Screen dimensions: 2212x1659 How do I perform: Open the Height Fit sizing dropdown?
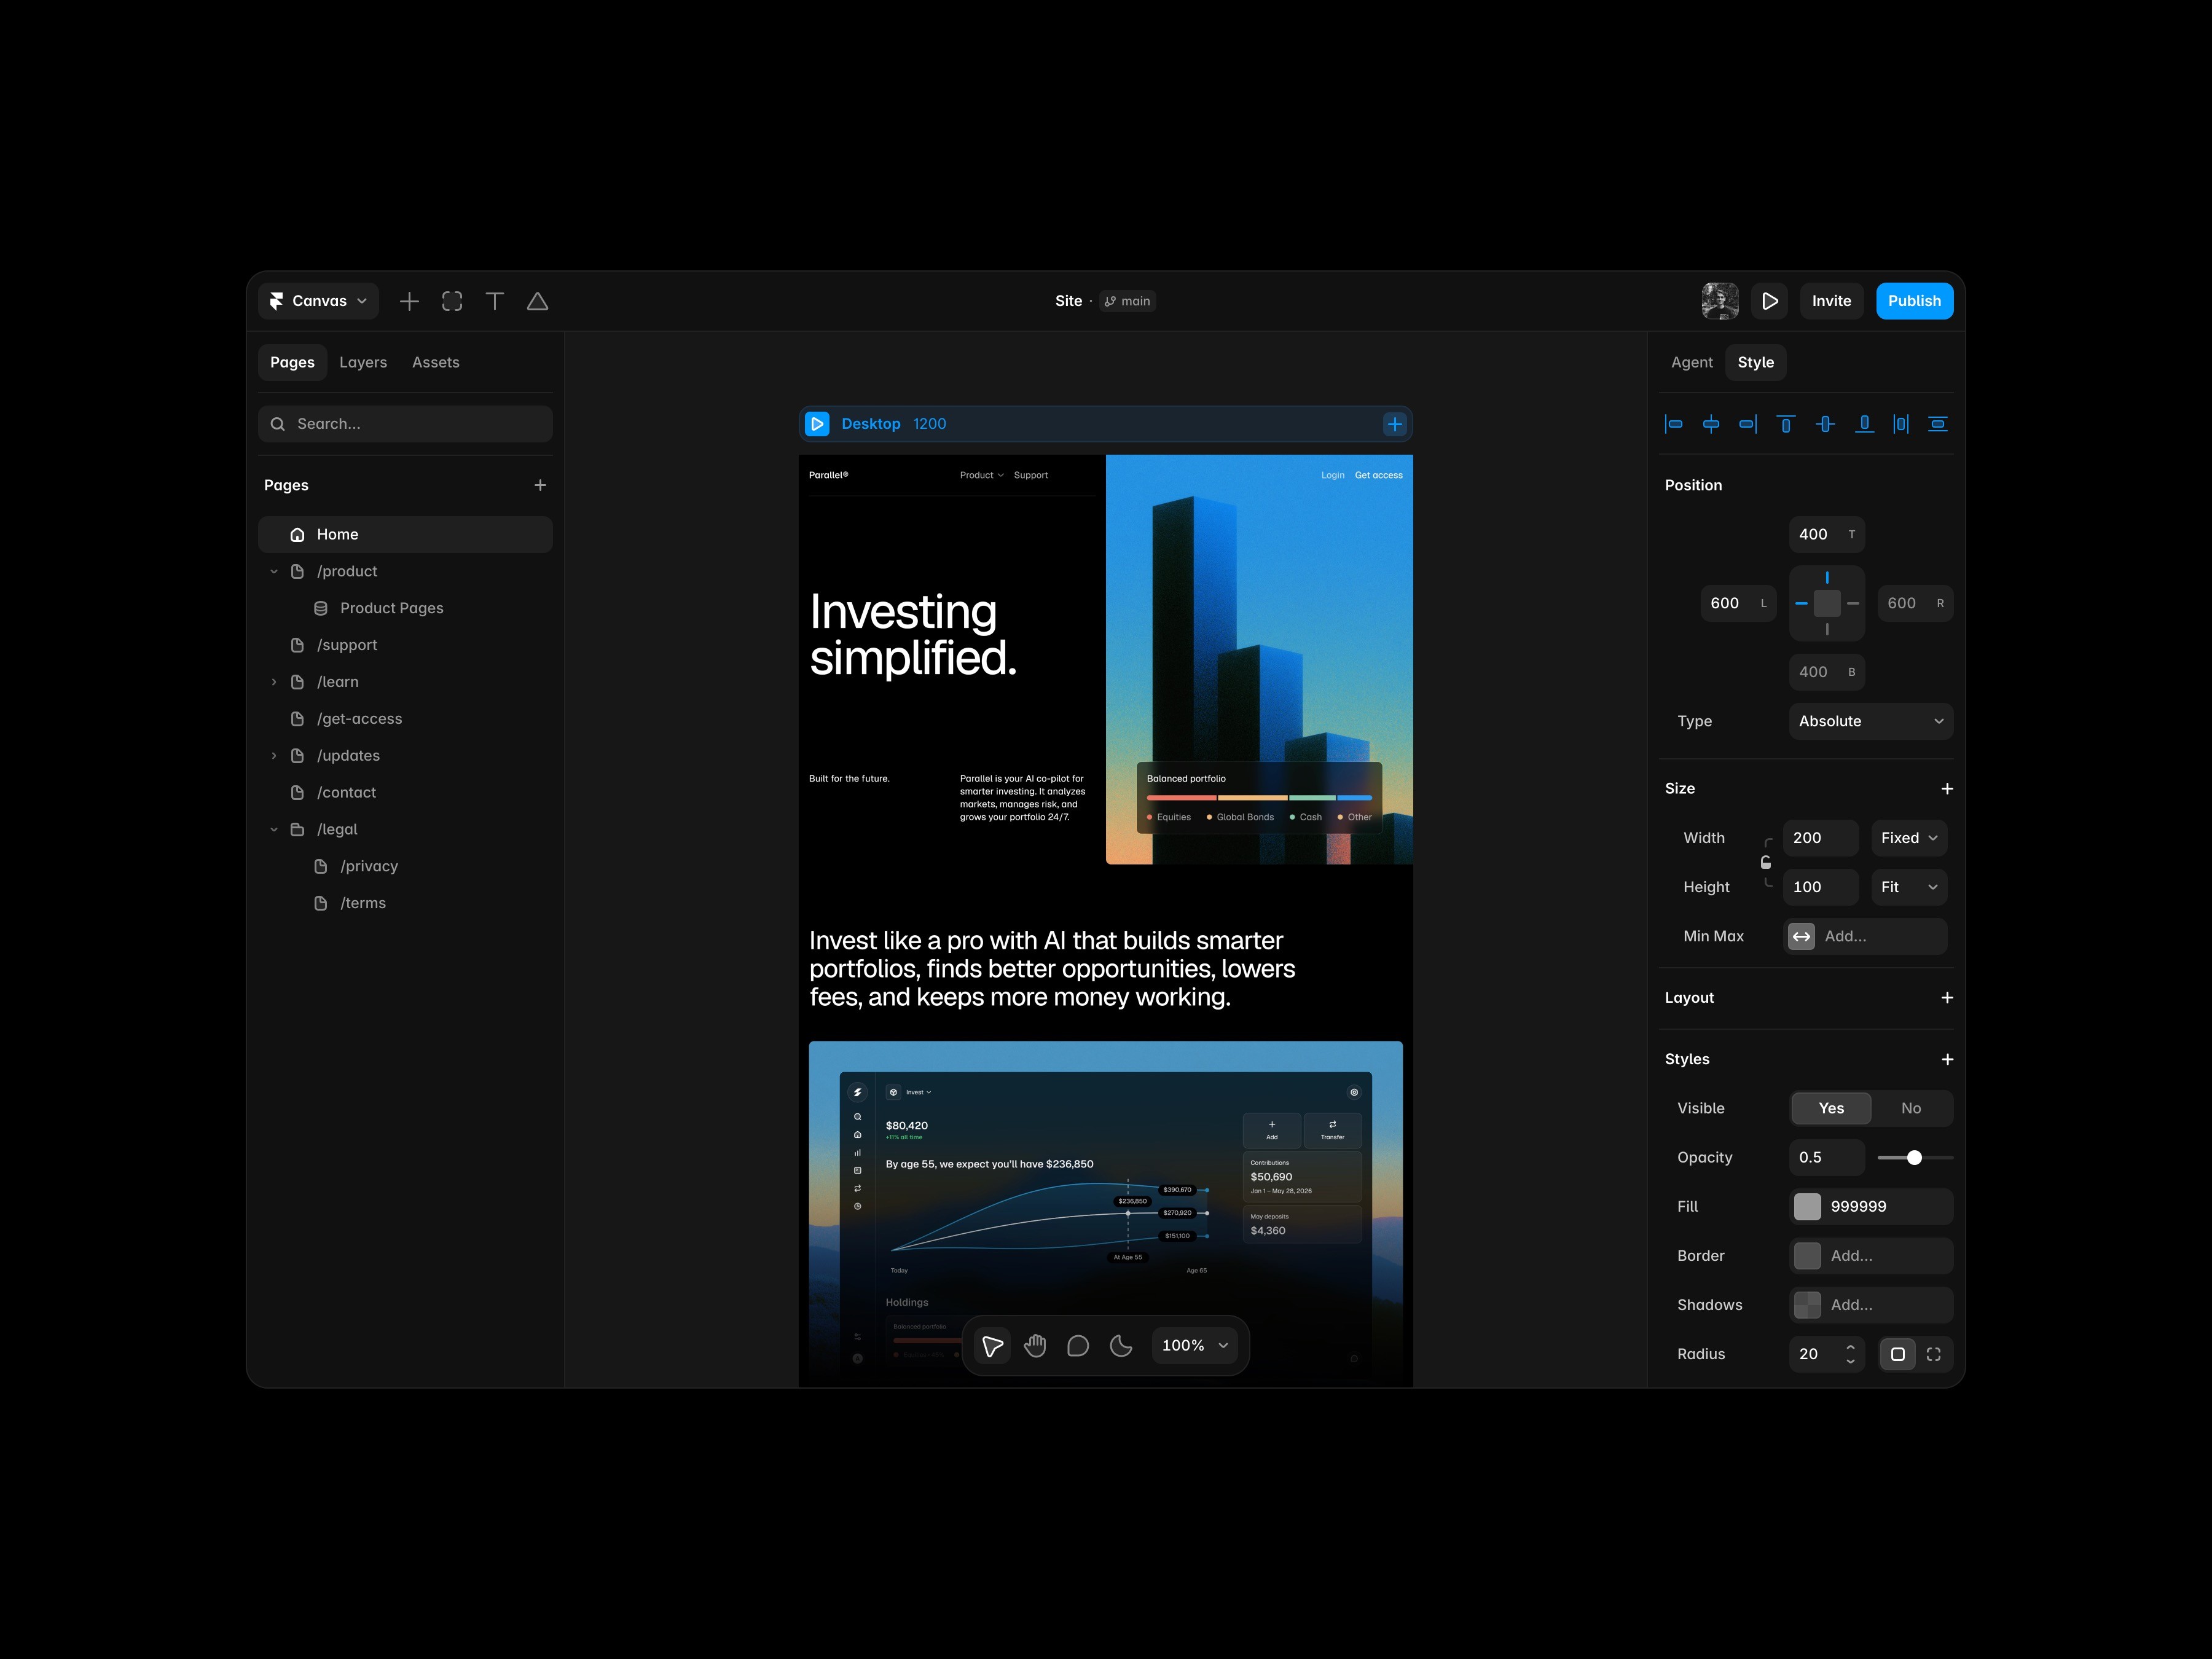1909,887
